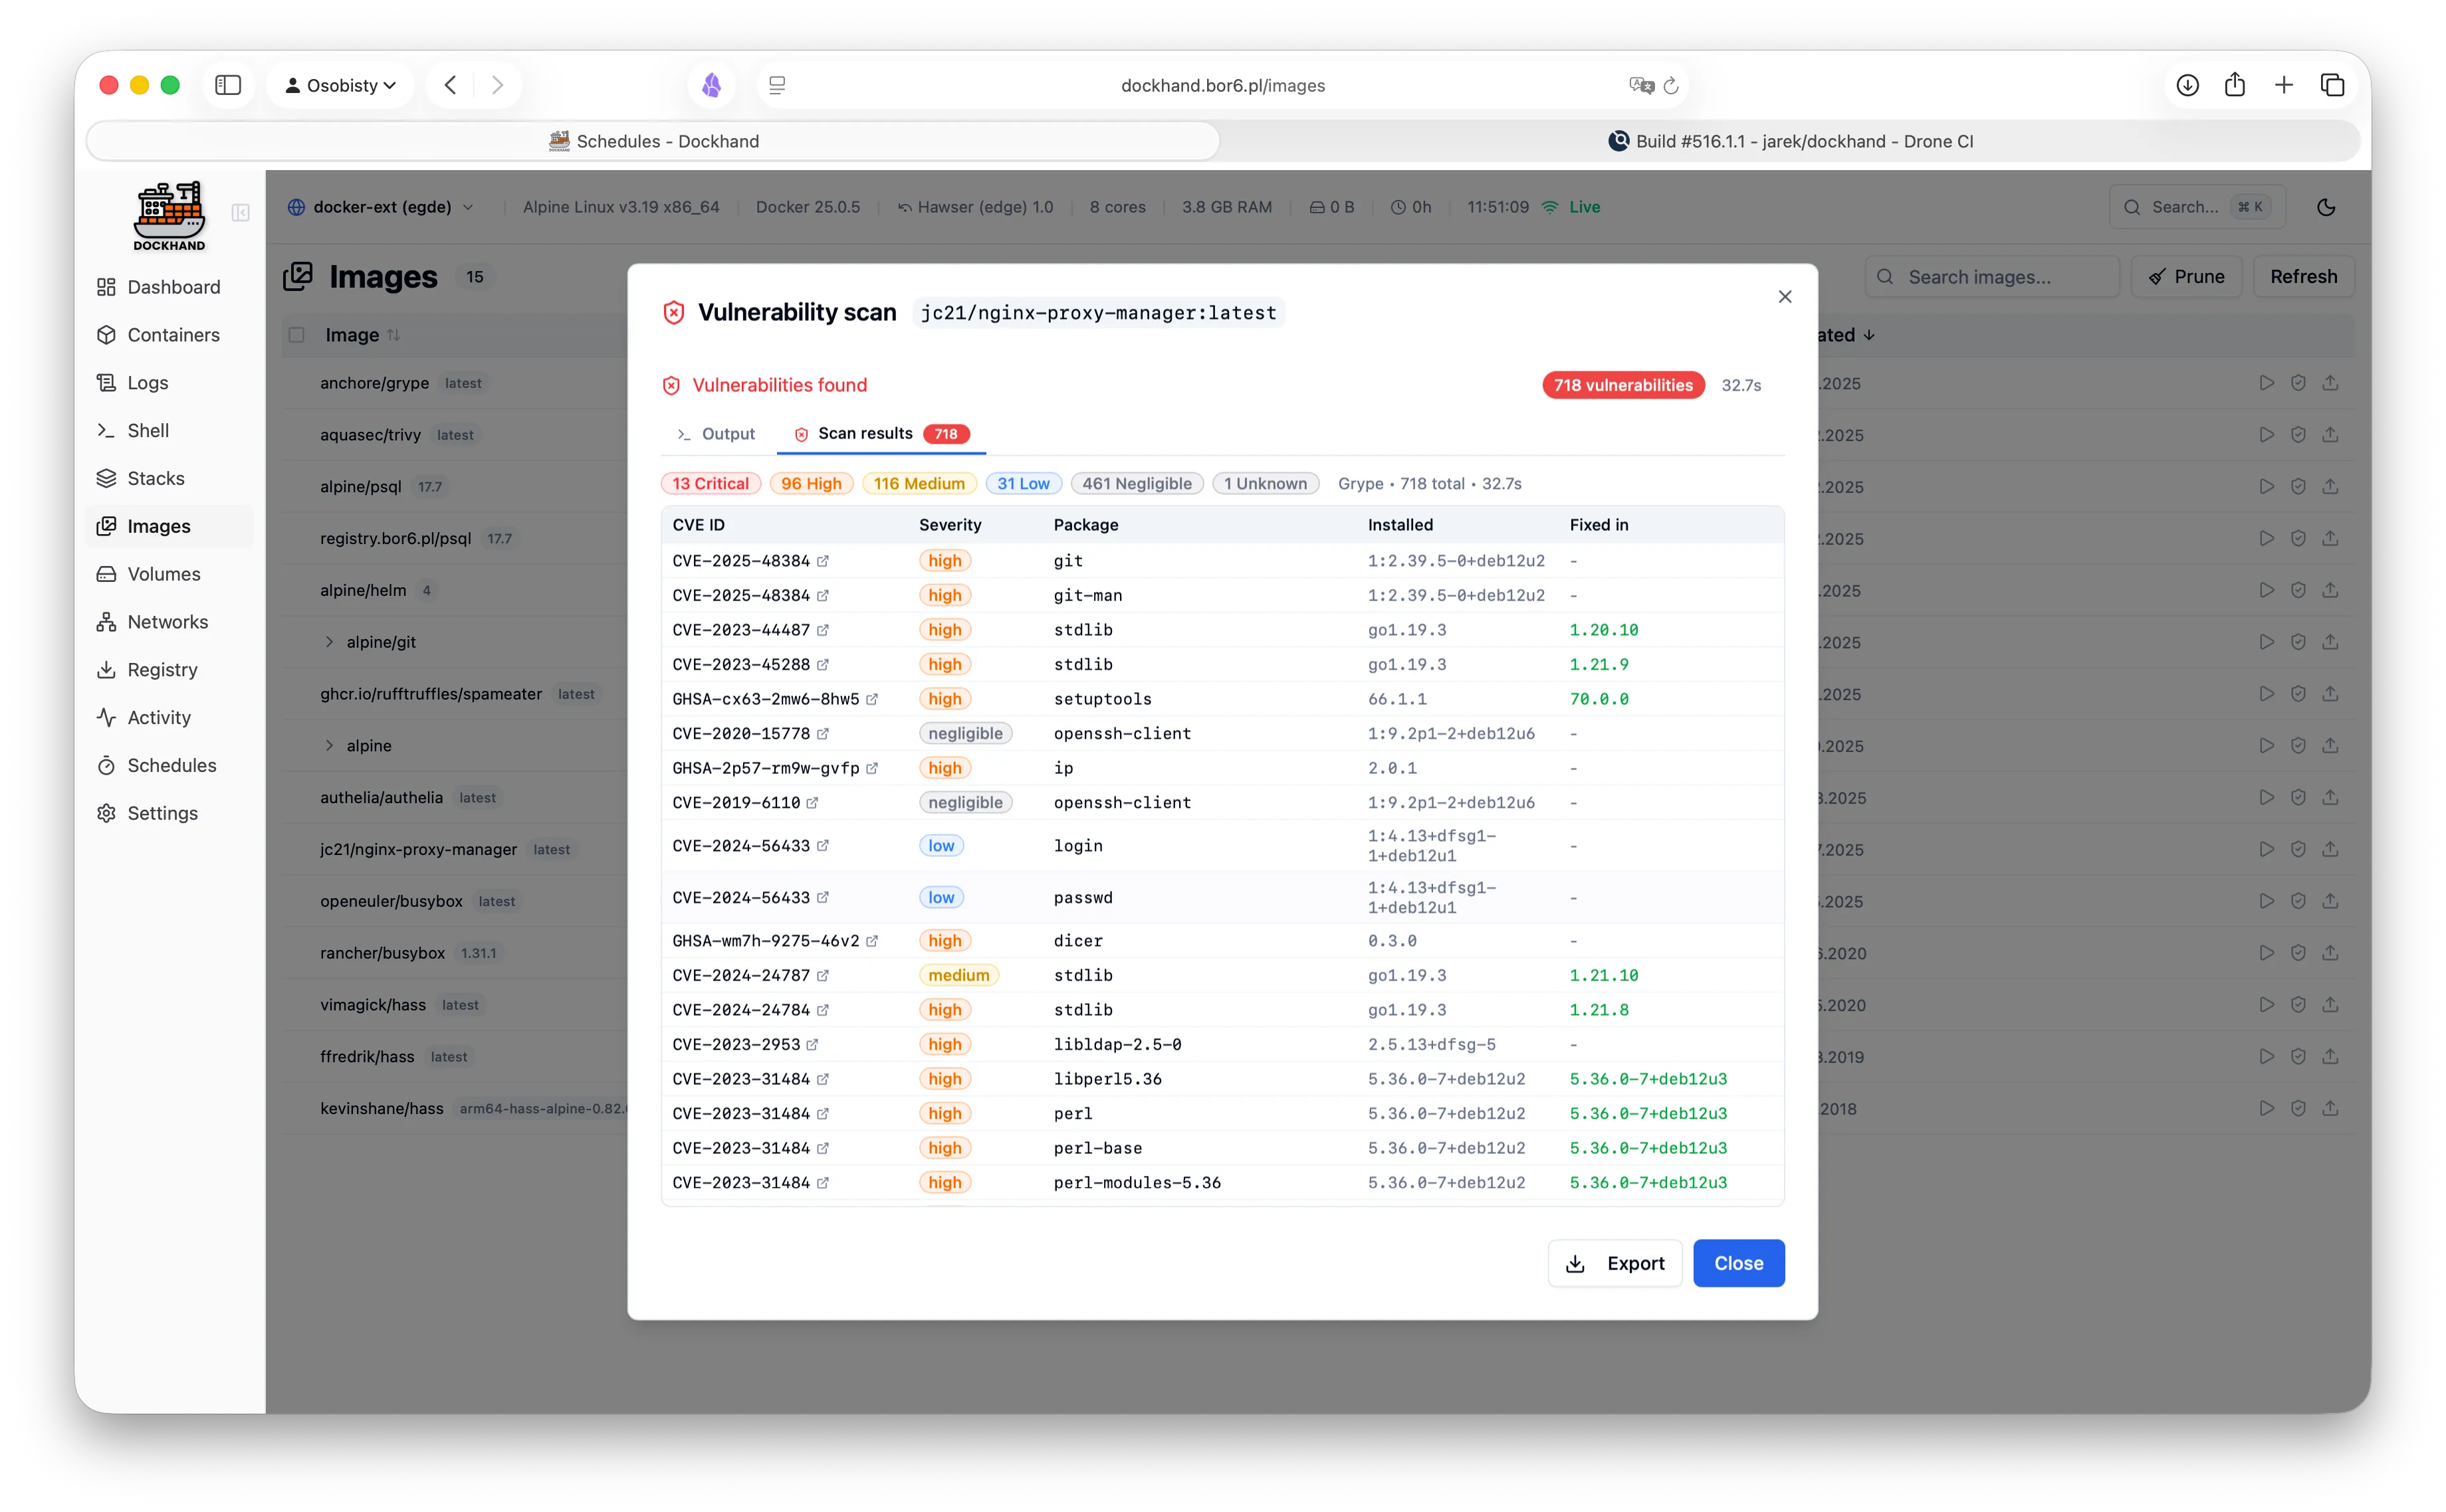Select the Images icon in the sidebar
The image size is (2446, 1512).
pos(108,526)
